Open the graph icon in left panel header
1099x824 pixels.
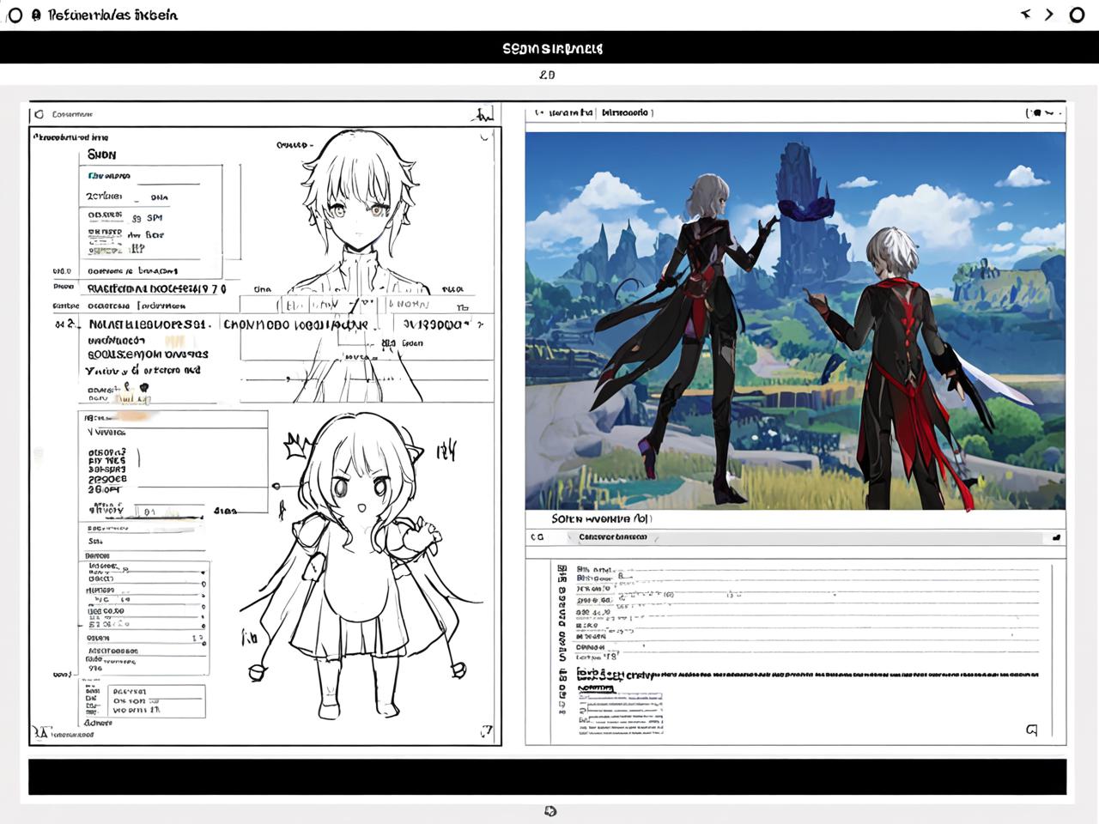pyautogui.click(x=484, y=113)
